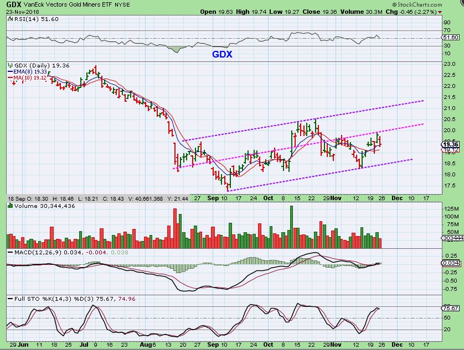Click the 23.0 price axis label
Viewport: 464px width, 350px height.
click(x=449, y=64)
